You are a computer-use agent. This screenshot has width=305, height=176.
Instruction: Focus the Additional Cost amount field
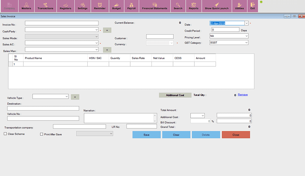pos(234,115)
